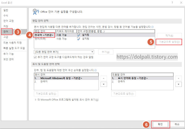The height and width of the screenshot is (129, 185).
Task: Click 언어 교정 column header
Action: [x=116, y=31]
